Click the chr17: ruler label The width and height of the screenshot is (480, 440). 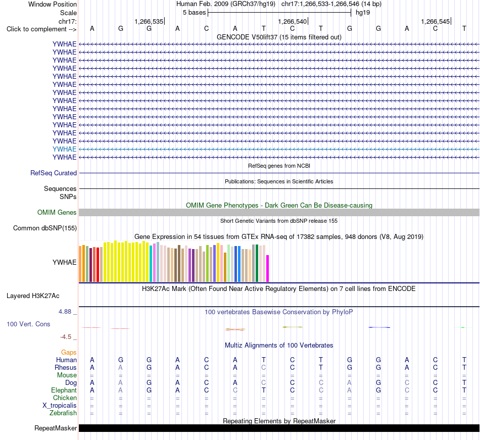click(x=68, y=21)
